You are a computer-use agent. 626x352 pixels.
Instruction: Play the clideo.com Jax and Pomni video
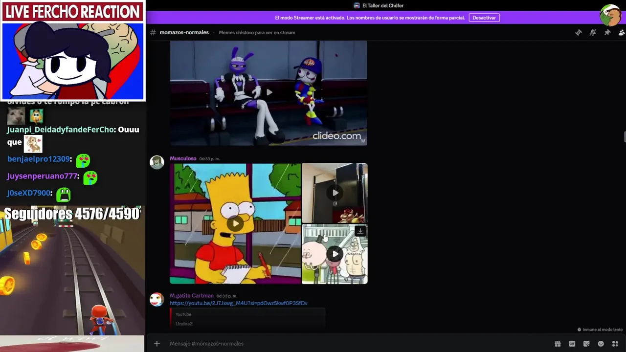point(268,92)
